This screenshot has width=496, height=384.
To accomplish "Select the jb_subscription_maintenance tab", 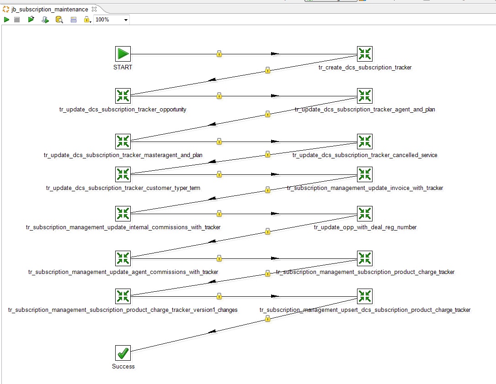I will (49, 9).
